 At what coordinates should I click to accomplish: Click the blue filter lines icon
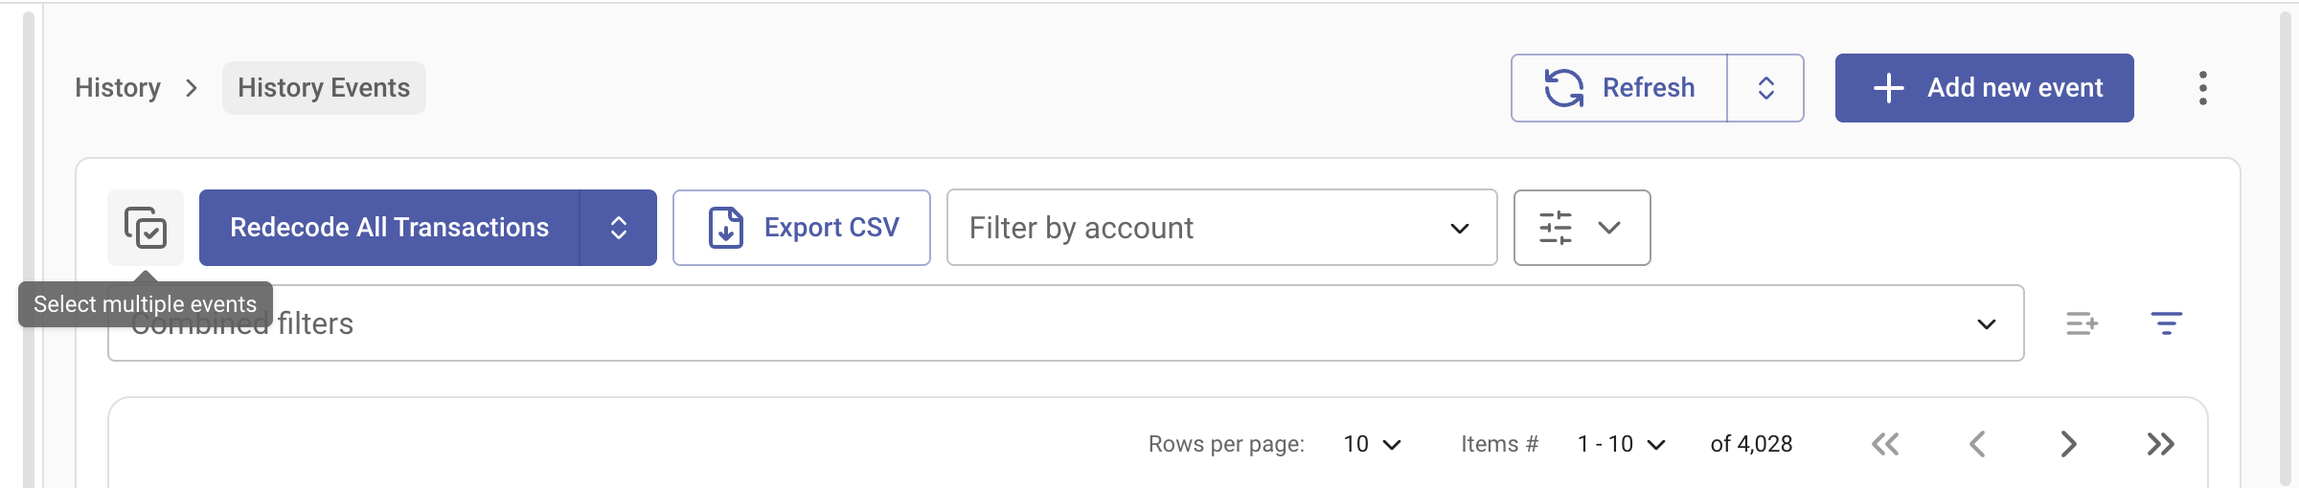point(2166,323)
